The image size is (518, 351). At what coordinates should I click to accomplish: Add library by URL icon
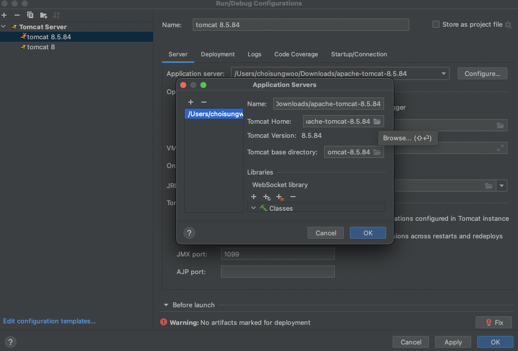pyautogui.click(x=267, y=197)
